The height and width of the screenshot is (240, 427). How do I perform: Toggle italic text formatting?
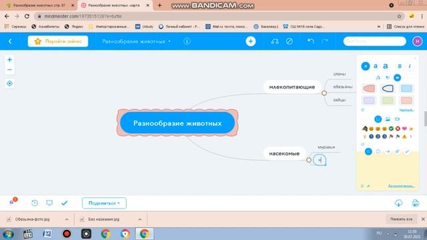coord(410,66)
